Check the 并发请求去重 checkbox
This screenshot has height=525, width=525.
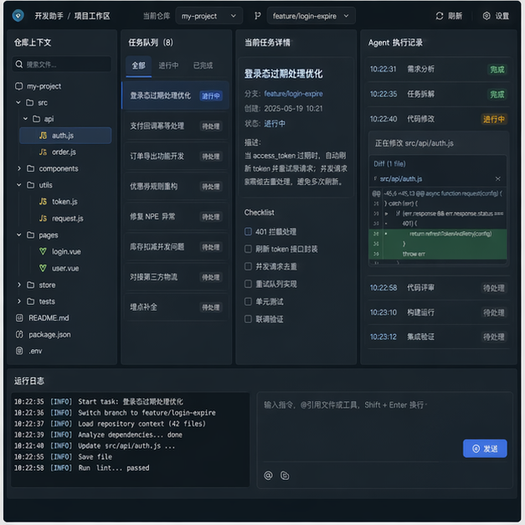pyautogui.click(x=248, y=266)
